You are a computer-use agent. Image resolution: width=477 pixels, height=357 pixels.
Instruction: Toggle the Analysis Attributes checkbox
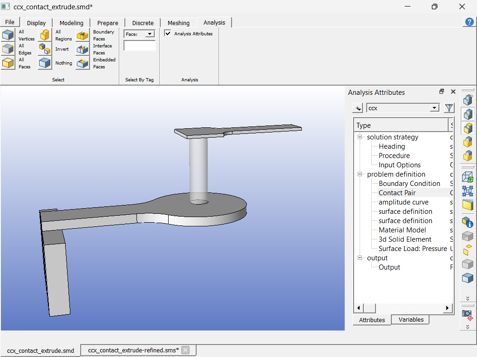tap(168, 33)
